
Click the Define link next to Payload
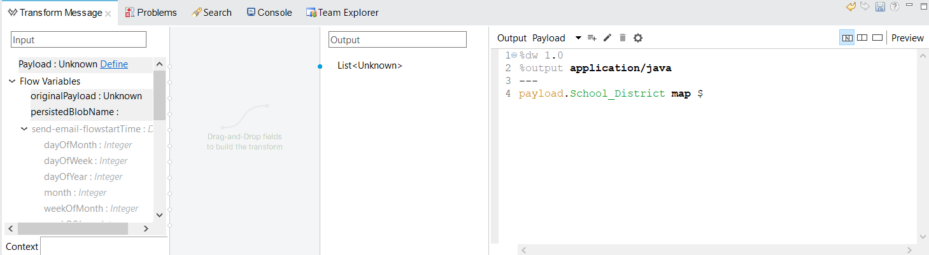pyautogui.click(x=114, y=64)
